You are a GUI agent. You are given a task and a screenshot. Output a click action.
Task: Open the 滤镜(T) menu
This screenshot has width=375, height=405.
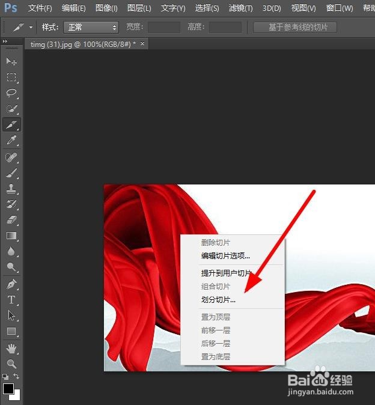pyautogui.click(x=241, y=8)
